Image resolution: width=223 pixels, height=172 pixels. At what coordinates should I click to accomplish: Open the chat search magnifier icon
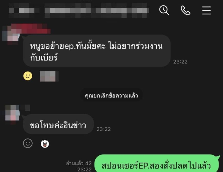pos(164,10)
